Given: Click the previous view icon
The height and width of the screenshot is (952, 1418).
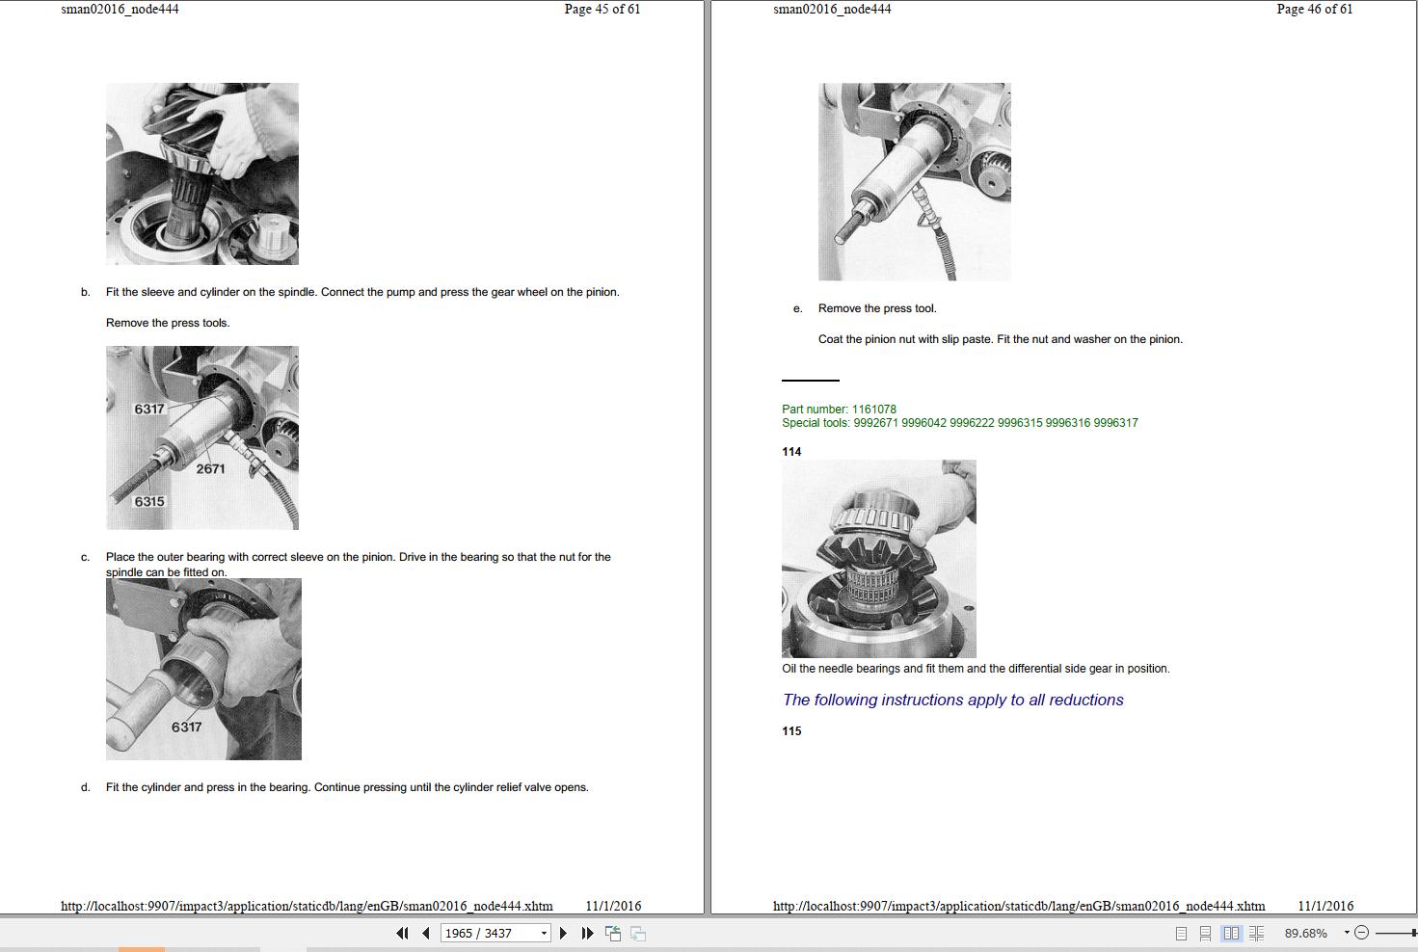Looking at the screenshot, I should pos(613,933).
